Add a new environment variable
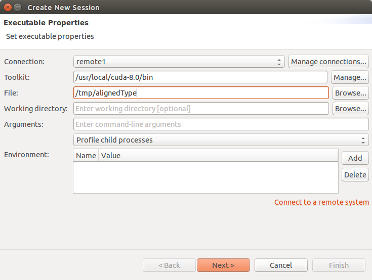 (x=355, y=158)
